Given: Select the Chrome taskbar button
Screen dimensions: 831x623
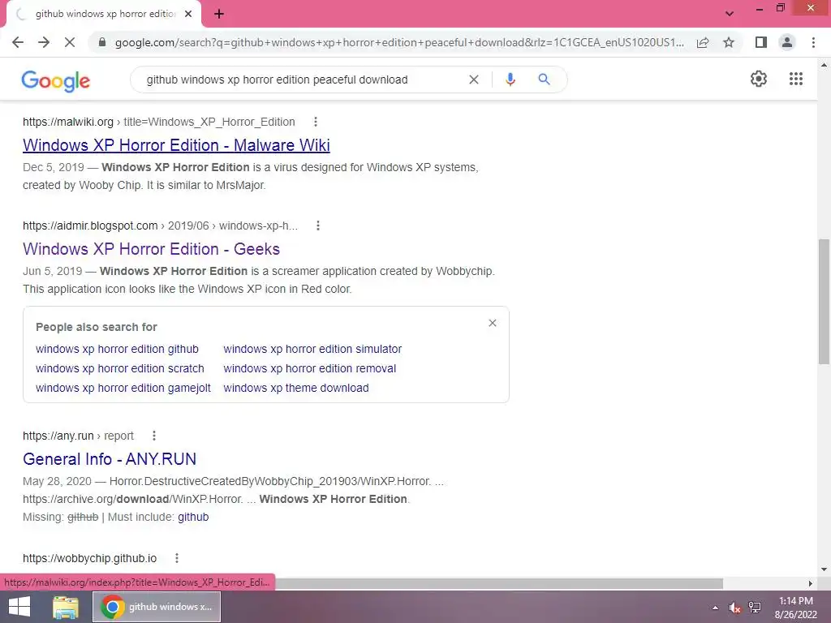Looking at the screenshot, I should pos(157,607).
